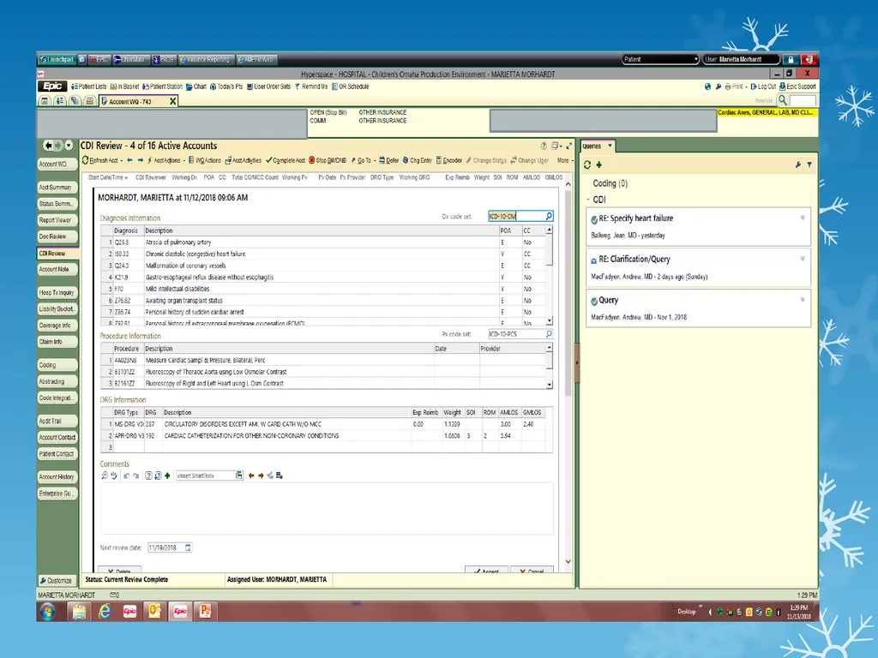This screenshot has height=658, width=878.
Task: Go to next account with blue right arrow
Action: pos(140,160)
